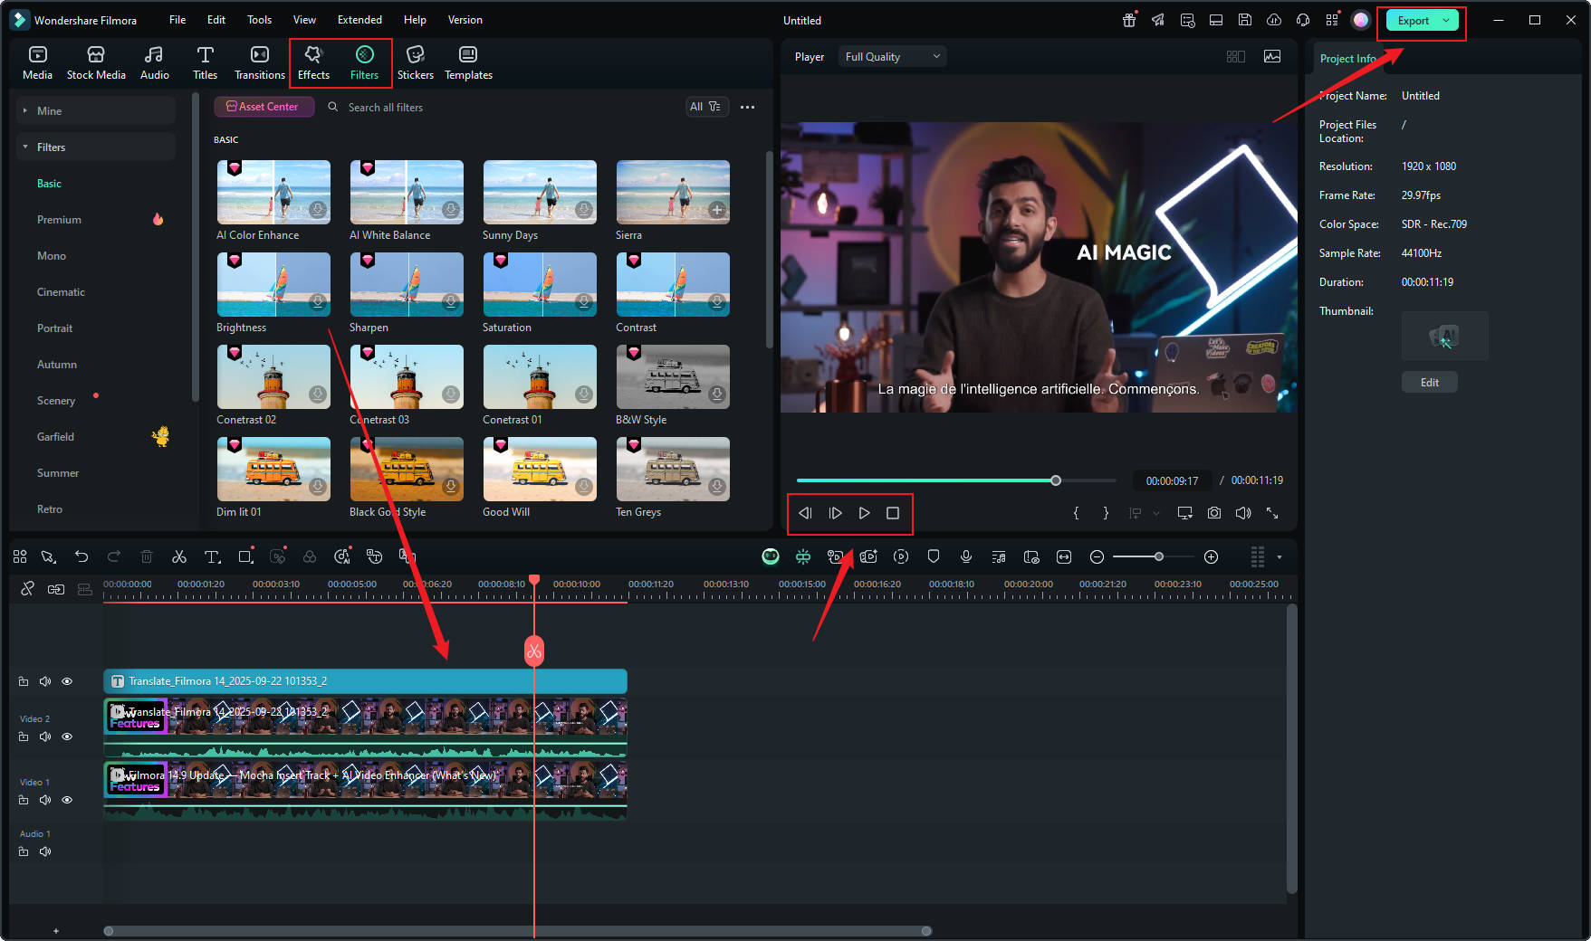
Task: Open the File menu
Action: pyautogui.click(x=177, y=20)
